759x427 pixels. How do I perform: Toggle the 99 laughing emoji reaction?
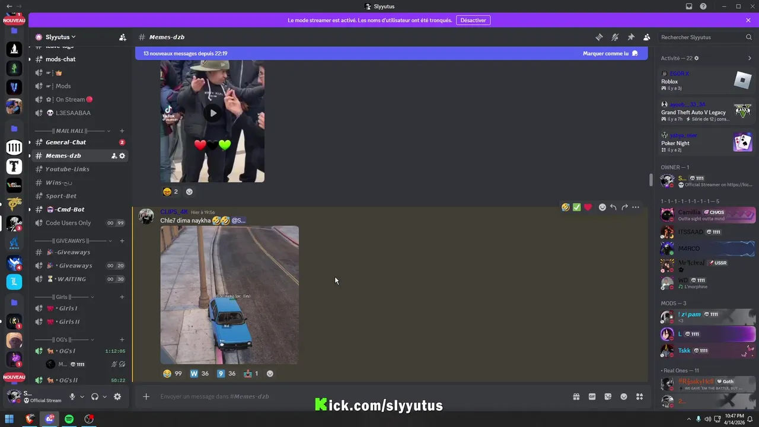(x=172, y=374)
